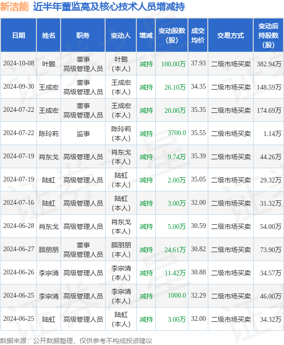Viewport: 284px width, 345px height.
Task: Click the holdings value 31.32万
Action: point(271,203)
